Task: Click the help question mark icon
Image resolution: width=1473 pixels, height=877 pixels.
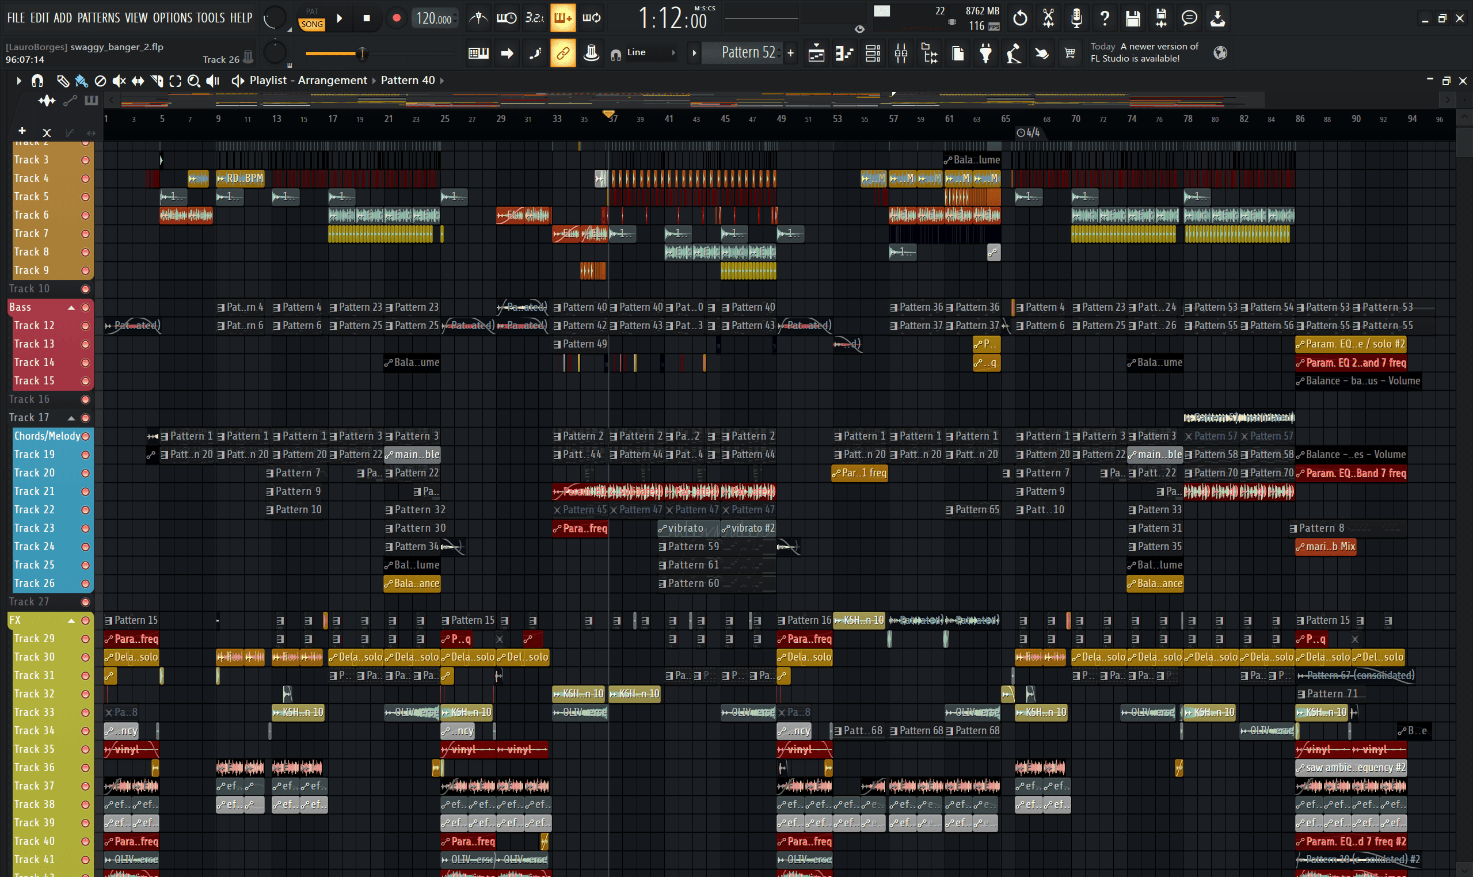Action: [x=1105, y=18]
